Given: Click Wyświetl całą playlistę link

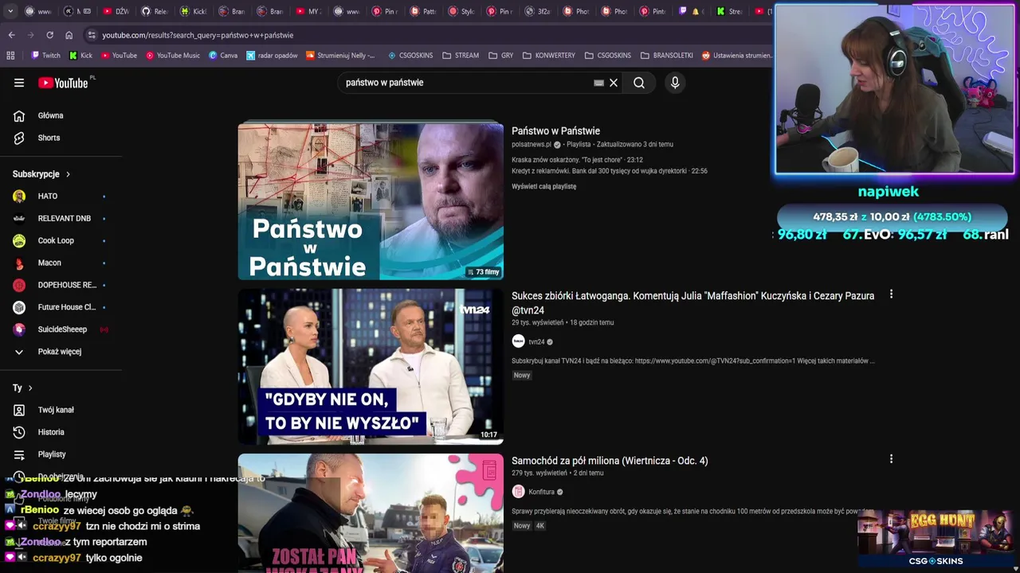Looking at the screenshot, I should pyautogui.click(x=543, y=186).
